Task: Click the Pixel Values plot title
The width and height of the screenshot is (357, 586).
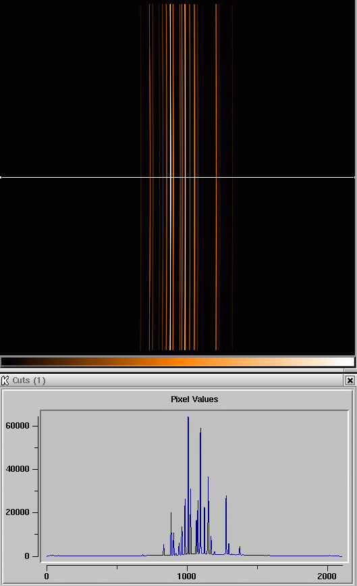Action: pos(194,399)
